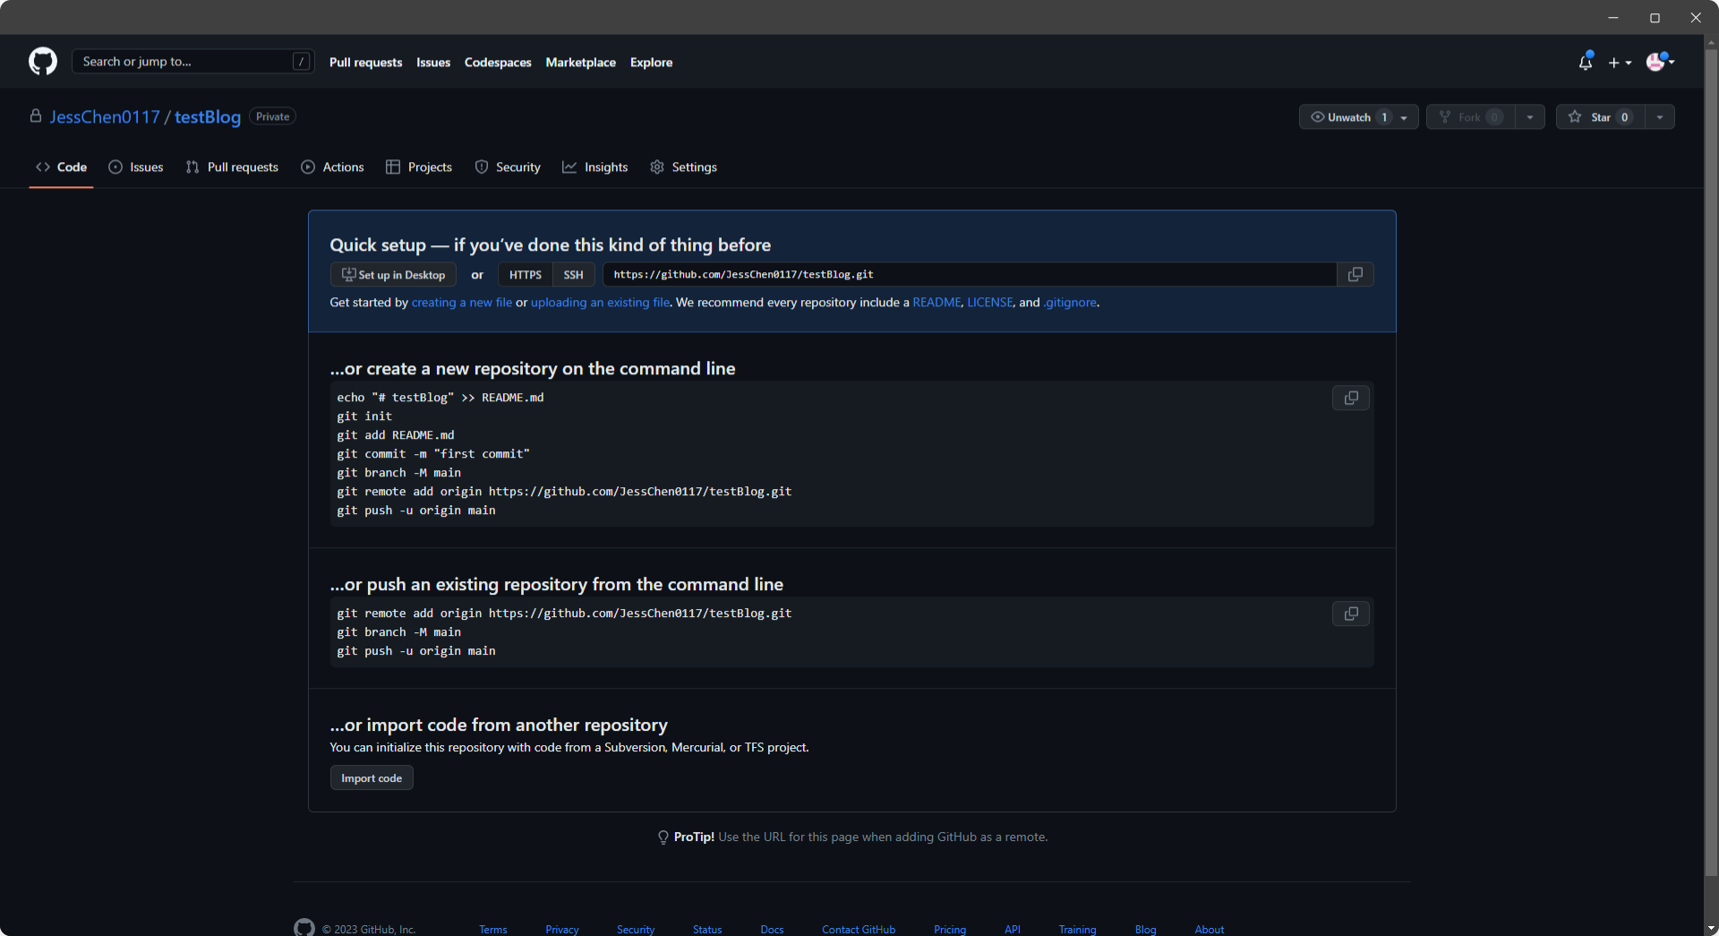The image size is (1719, 936).
Task: Open the repository Security tab
Action: click(x=508, y=167)
